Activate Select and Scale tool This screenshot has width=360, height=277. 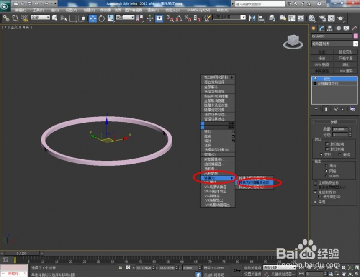(111, 18)
